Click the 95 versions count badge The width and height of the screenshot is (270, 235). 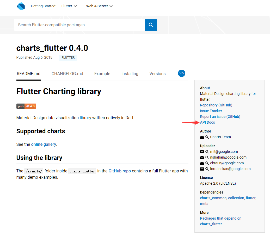(x=182, y=73)
